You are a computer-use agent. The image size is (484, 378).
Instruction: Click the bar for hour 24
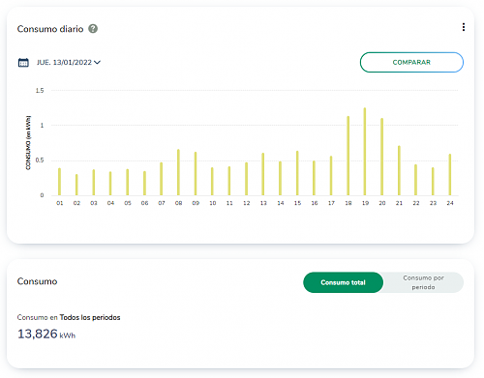pyautogui.click(x=450, y=174)
